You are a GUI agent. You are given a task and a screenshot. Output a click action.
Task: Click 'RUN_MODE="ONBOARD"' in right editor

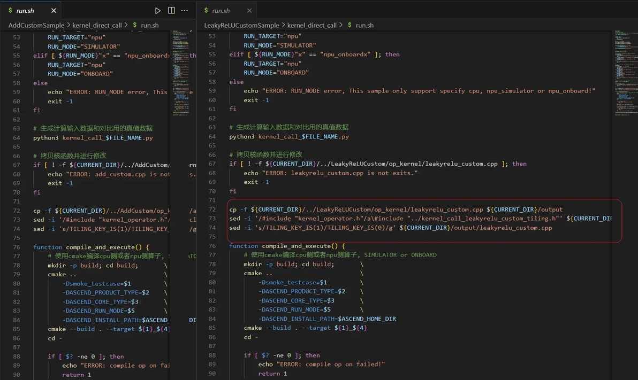(x=276, y=72)
